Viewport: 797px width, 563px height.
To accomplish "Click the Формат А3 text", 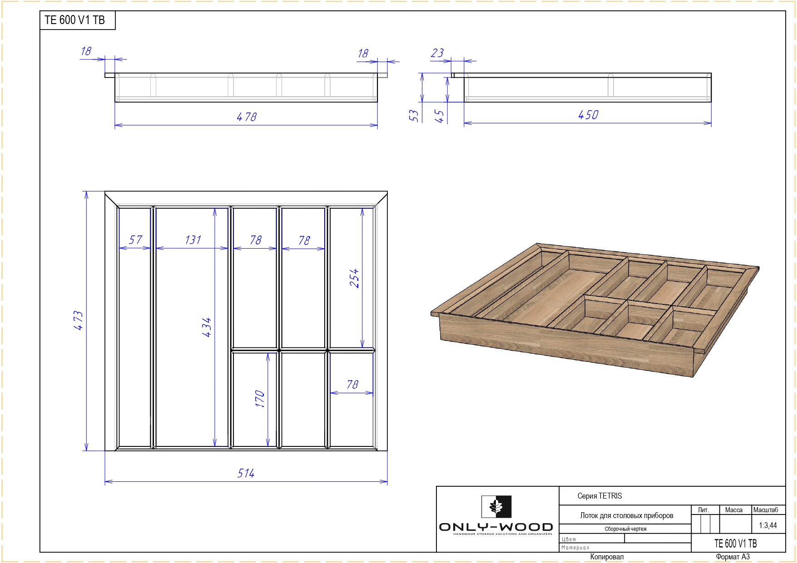I will [x=733, y=557].
